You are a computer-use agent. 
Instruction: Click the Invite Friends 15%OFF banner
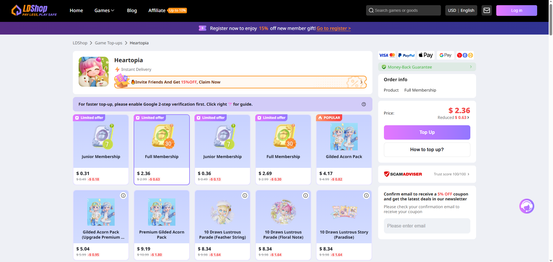click(240, 82)
